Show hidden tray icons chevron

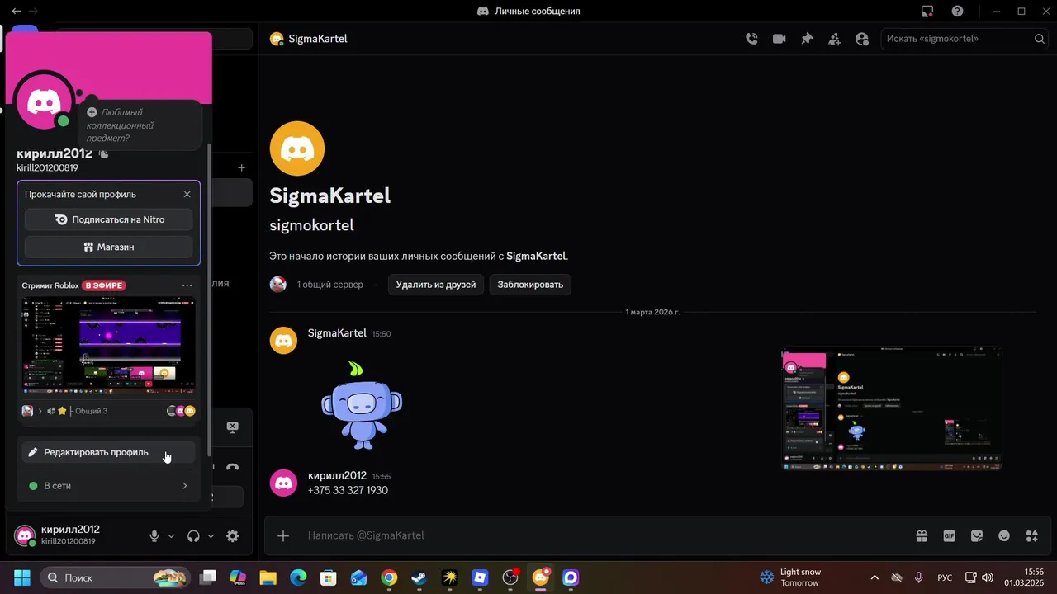click(x=875, y=577)
